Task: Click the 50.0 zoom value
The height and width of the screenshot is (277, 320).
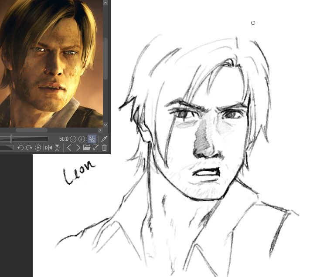Action: [x=64, y=139]
